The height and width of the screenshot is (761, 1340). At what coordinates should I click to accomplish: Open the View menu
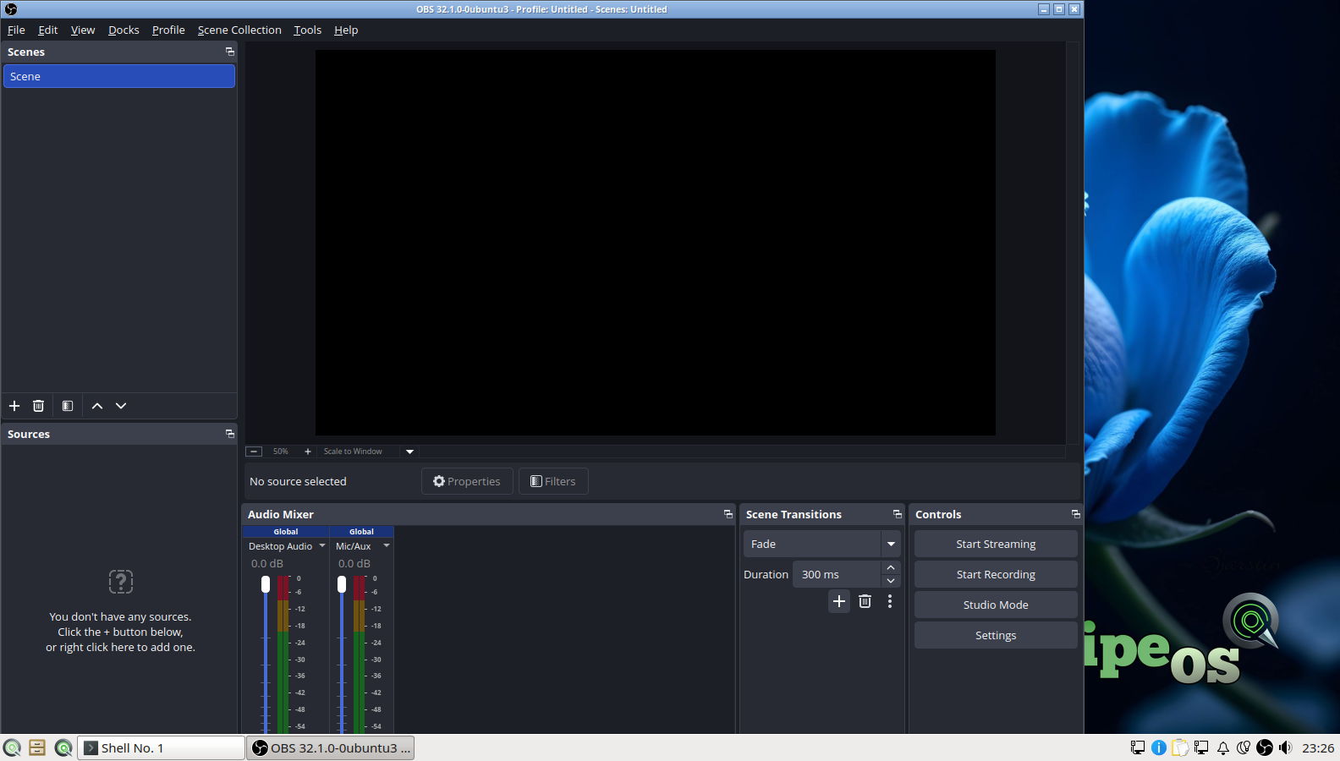click(83, 30)
